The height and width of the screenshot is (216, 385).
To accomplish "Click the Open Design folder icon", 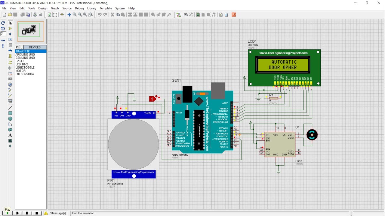I will tap(10, 14).
